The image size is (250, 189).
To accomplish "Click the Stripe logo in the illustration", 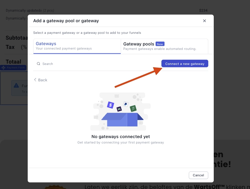I will point(110,105).
